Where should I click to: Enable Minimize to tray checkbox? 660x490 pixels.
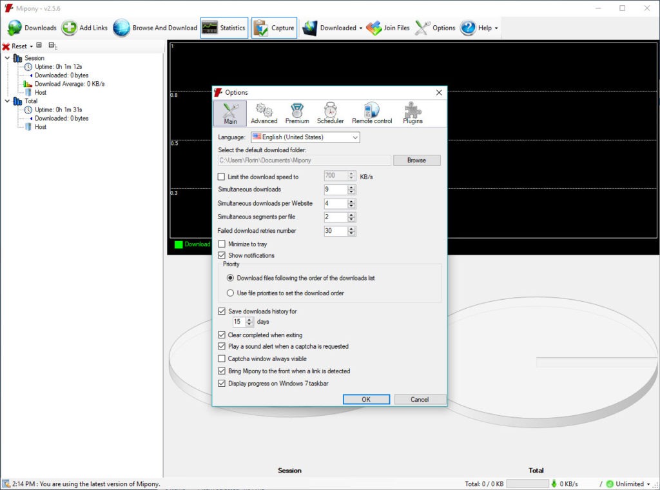pos(222,244)
